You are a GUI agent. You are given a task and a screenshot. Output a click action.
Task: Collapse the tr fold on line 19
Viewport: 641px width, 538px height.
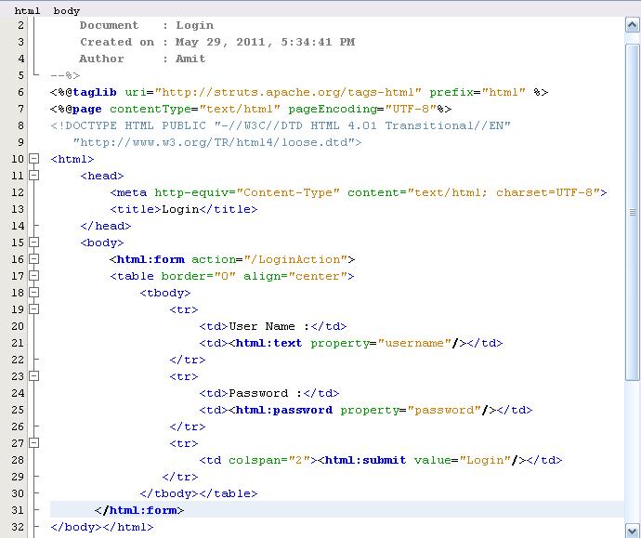click(x=34, y=309)
